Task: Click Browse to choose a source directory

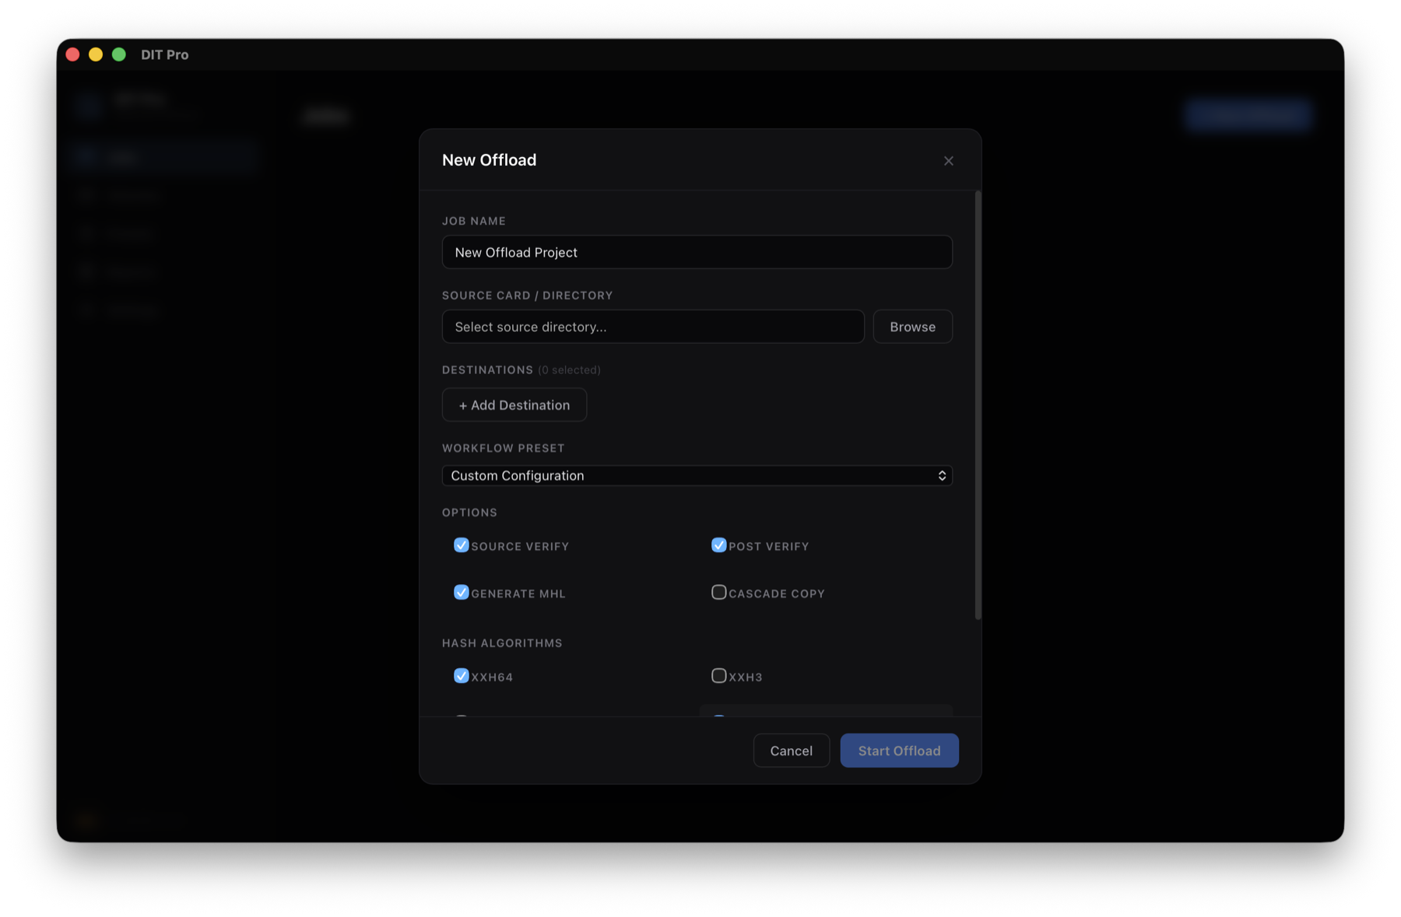Action: pos(912,326)
